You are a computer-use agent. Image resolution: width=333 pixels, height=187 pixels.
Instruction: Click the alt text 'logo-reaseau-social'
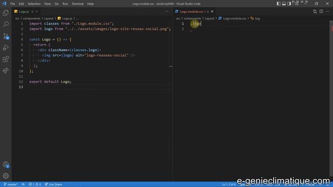click(x=106, y=56)
